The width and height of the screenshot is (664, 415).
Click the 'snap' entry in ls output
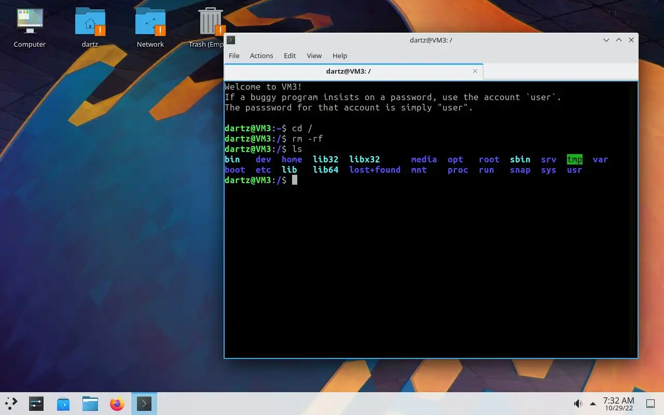click(520, 170)
